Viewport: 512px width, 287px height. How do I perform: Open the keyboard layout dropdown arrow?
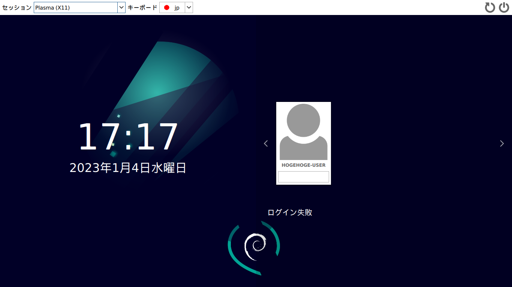[x=189, y=7]
